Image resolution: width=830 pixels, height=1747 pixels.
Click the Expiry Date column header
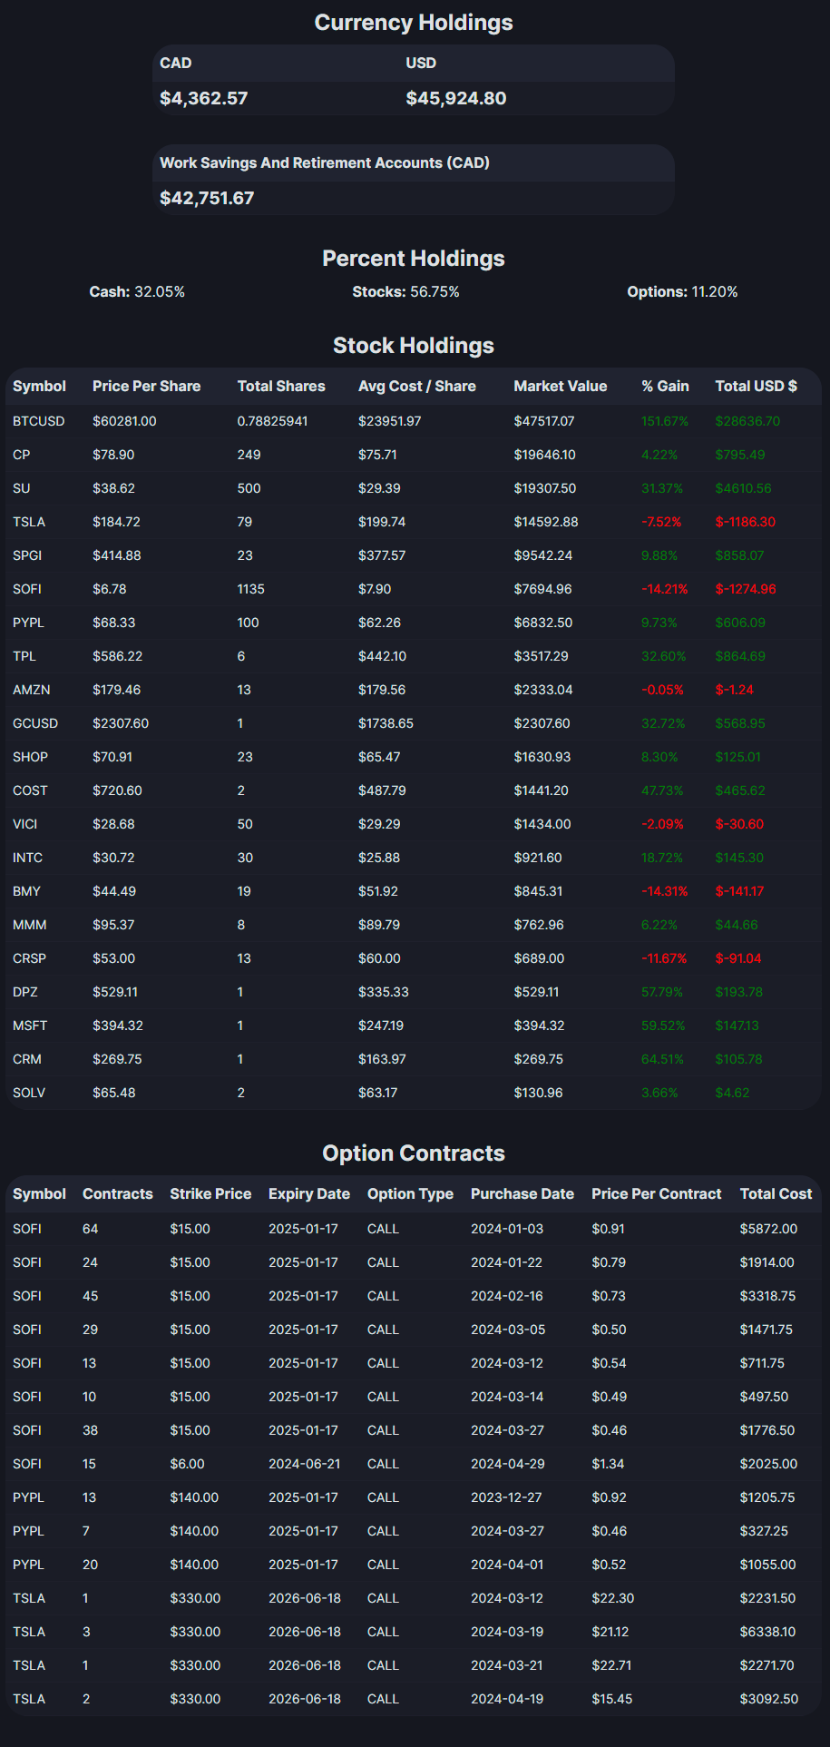309,1194
